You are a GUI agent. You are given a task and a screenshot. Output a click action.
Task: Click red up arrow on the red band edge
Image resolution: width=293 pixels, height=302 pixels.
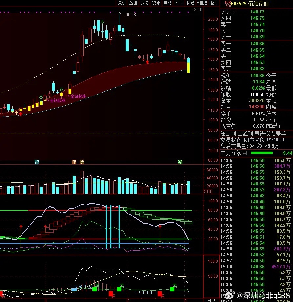point(147,62)
